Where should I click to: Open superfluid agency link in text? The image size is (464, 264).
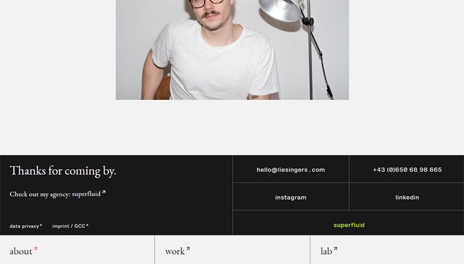(x=86, y=194)
